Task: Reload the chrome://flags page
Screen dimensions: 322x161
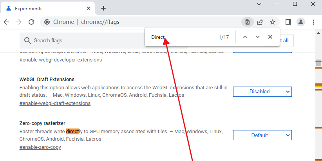Action: coord(31,22)
